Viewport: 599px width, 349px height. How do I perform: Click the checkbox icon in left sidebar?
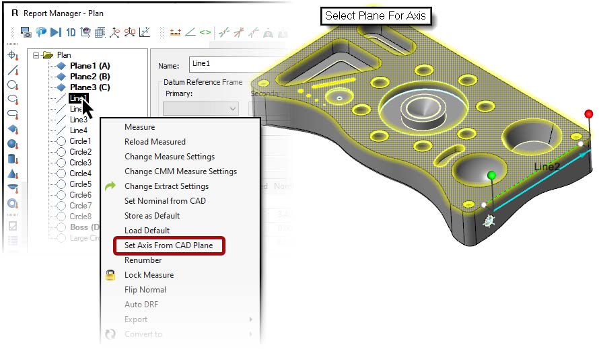click(13, 226)
